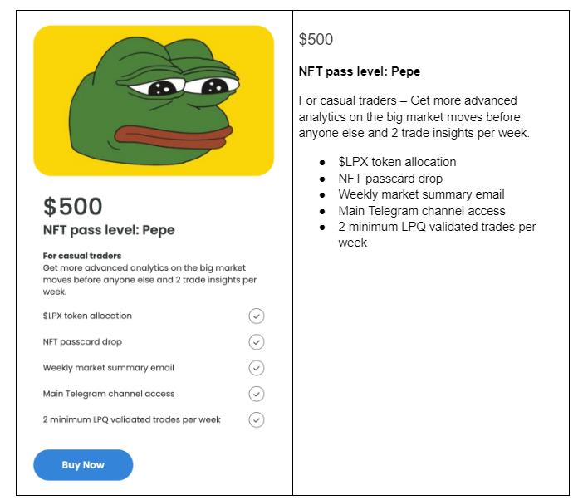
Task: Click the 'Main Telegram channel access' card text
Action: click(x=109, y=394)
